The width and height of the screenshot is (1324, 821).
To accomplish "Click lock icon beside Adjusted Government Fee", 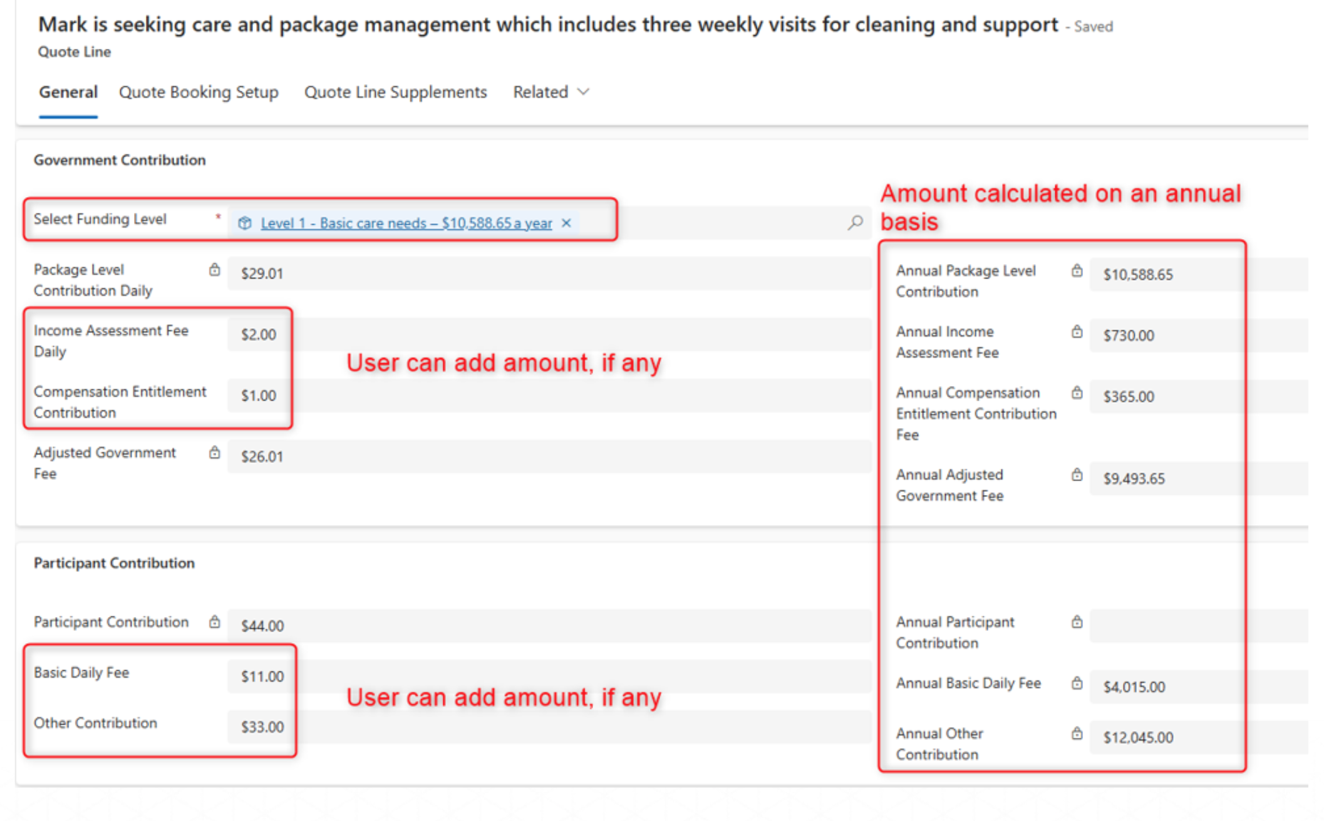I will (x=215, y=452).
